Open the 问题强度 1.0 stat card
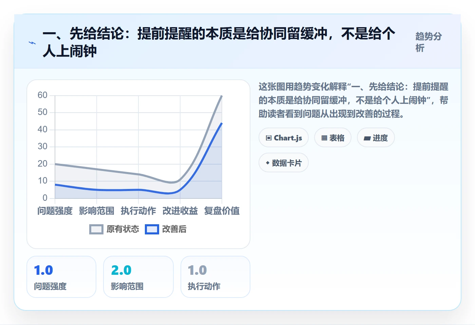The image size is (475, 325). (61, 277)
